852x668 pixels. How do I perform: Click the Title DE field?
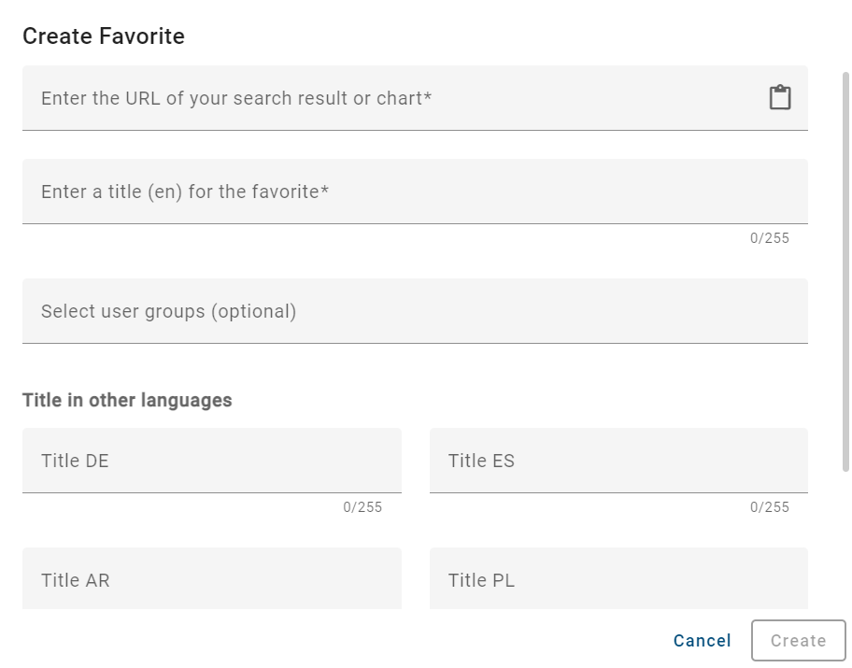pos(212,460)
